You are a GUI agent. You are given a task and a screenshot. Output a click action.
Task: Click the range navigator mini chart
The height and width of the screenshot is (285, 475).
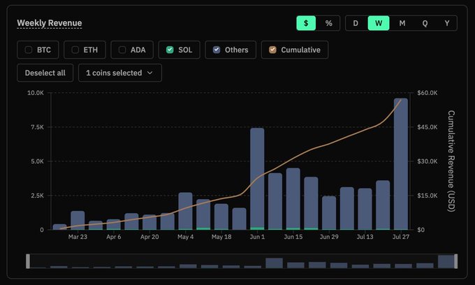(x=242, y=261)
